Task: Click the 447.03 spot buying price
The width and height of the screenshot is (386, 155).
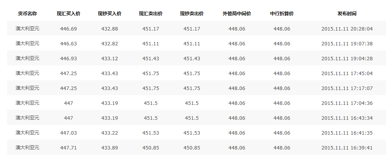Action: 68,133
